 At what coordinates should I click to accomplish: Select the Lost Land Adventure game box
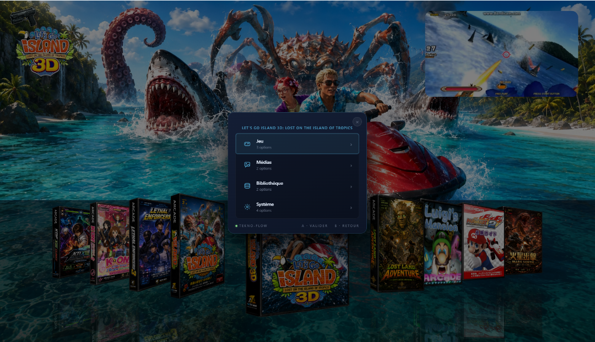(x=397, y=243)
